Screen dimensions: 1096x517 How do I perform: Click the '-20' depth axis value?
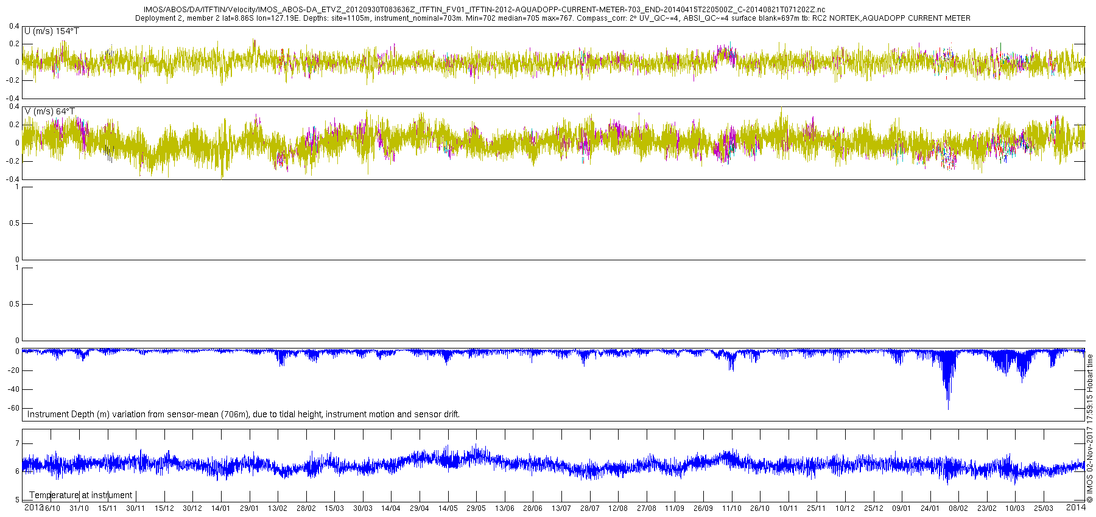[x=14, y=371]
